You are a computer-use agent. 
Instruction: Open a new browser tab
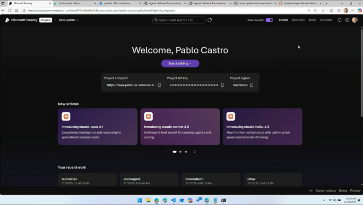coord(327,3)
